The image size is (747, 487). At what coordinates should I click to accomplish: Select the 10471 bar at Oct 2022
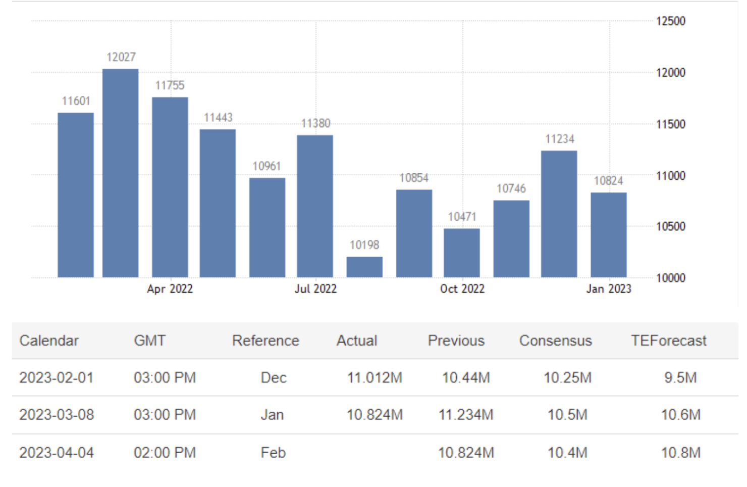(x=462, y=253)
